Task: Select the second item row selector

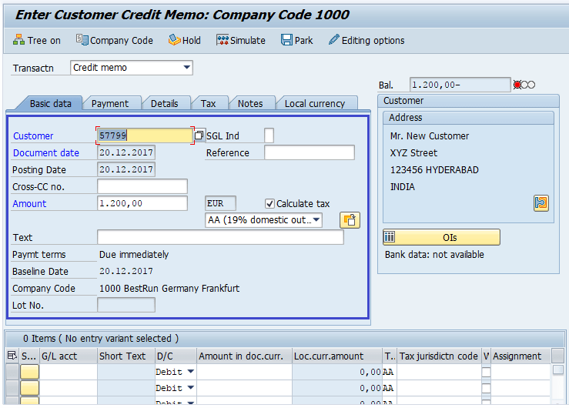Action: pos(12,388)
